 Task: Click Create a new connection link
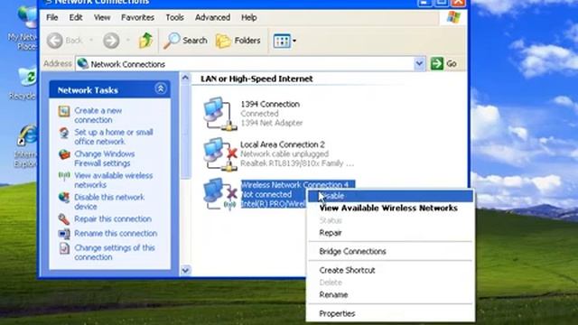[98, 115]
